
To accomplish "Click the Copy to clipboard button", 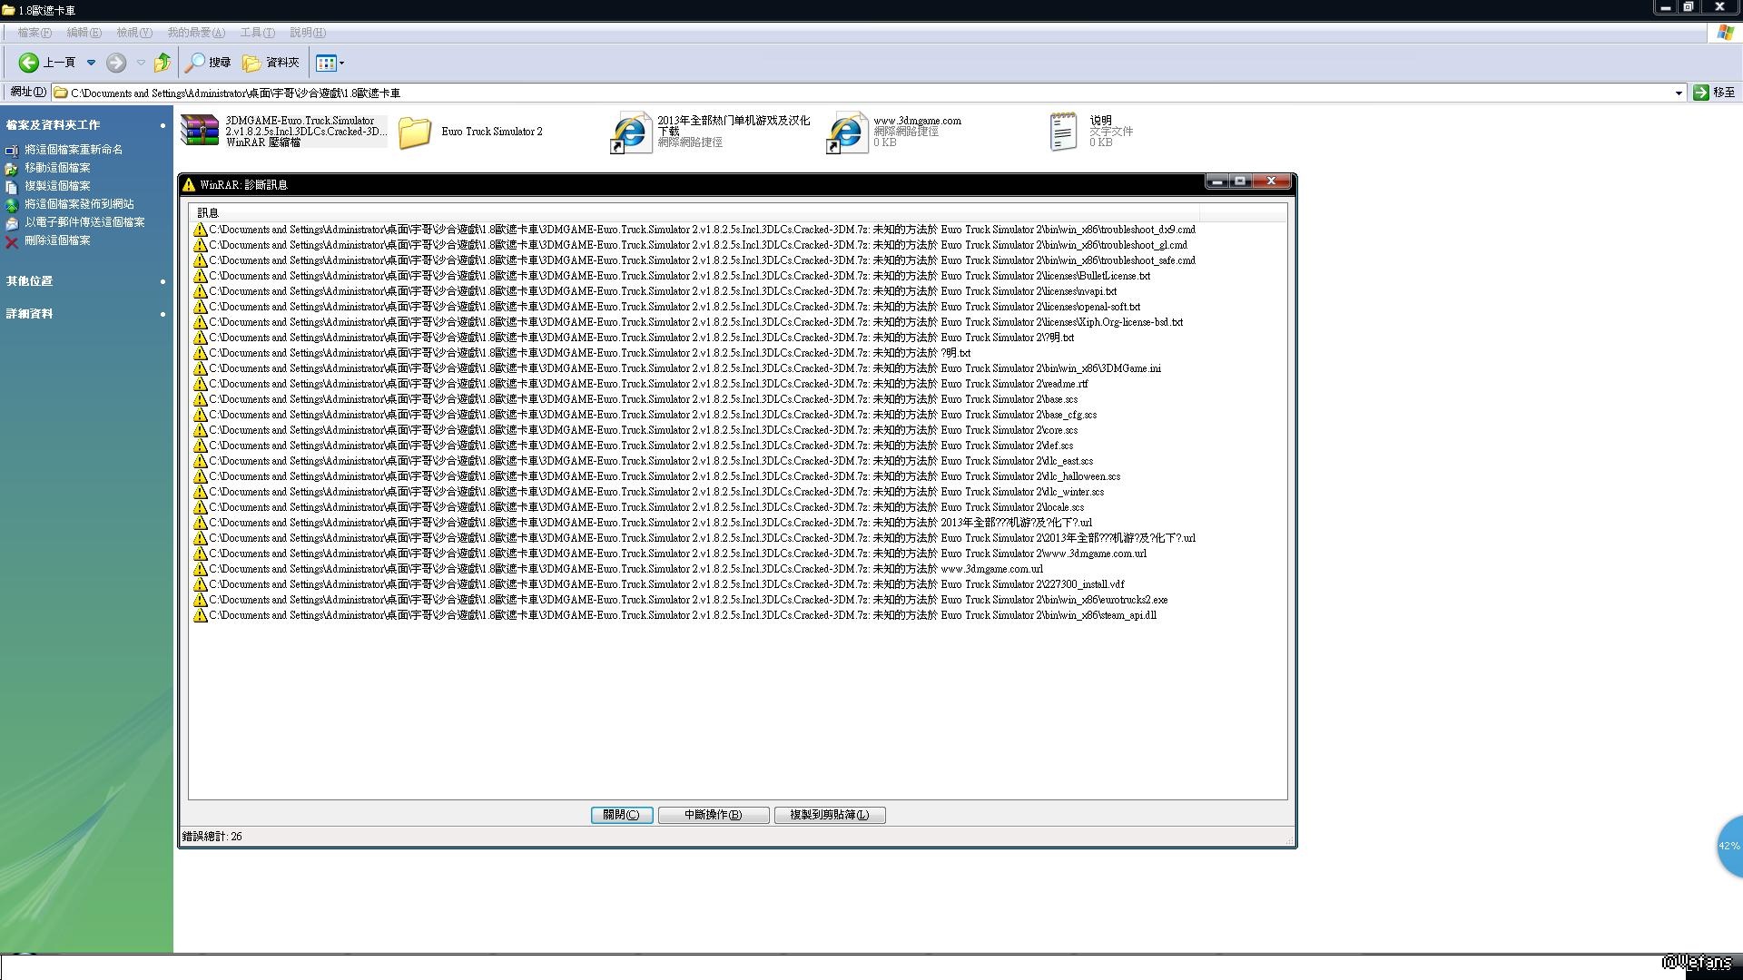I will pos(829,815).
